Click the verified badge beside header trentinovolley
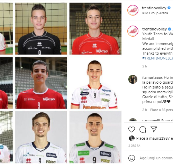 (x=169, y=8)
